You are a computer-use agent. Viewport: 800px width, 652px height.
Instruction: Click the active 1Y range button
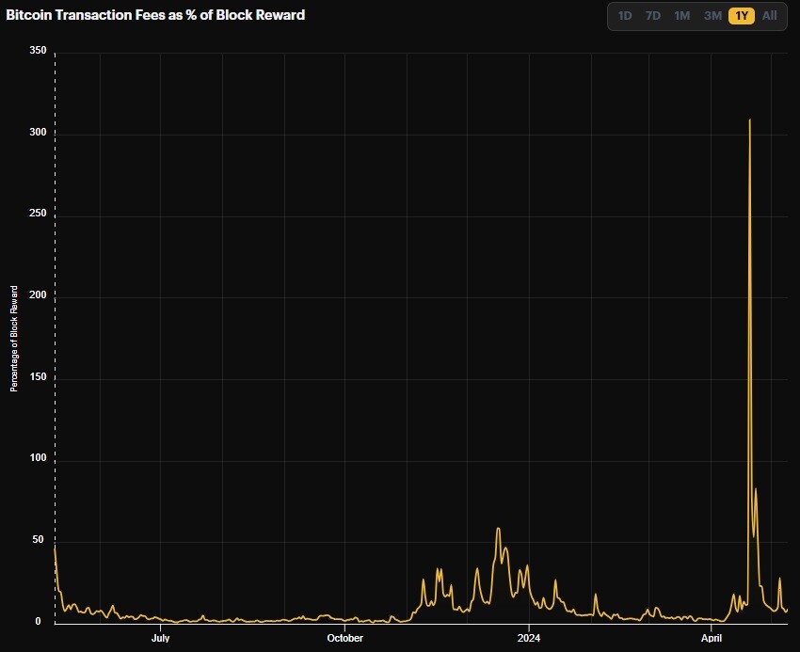point(742,16)
